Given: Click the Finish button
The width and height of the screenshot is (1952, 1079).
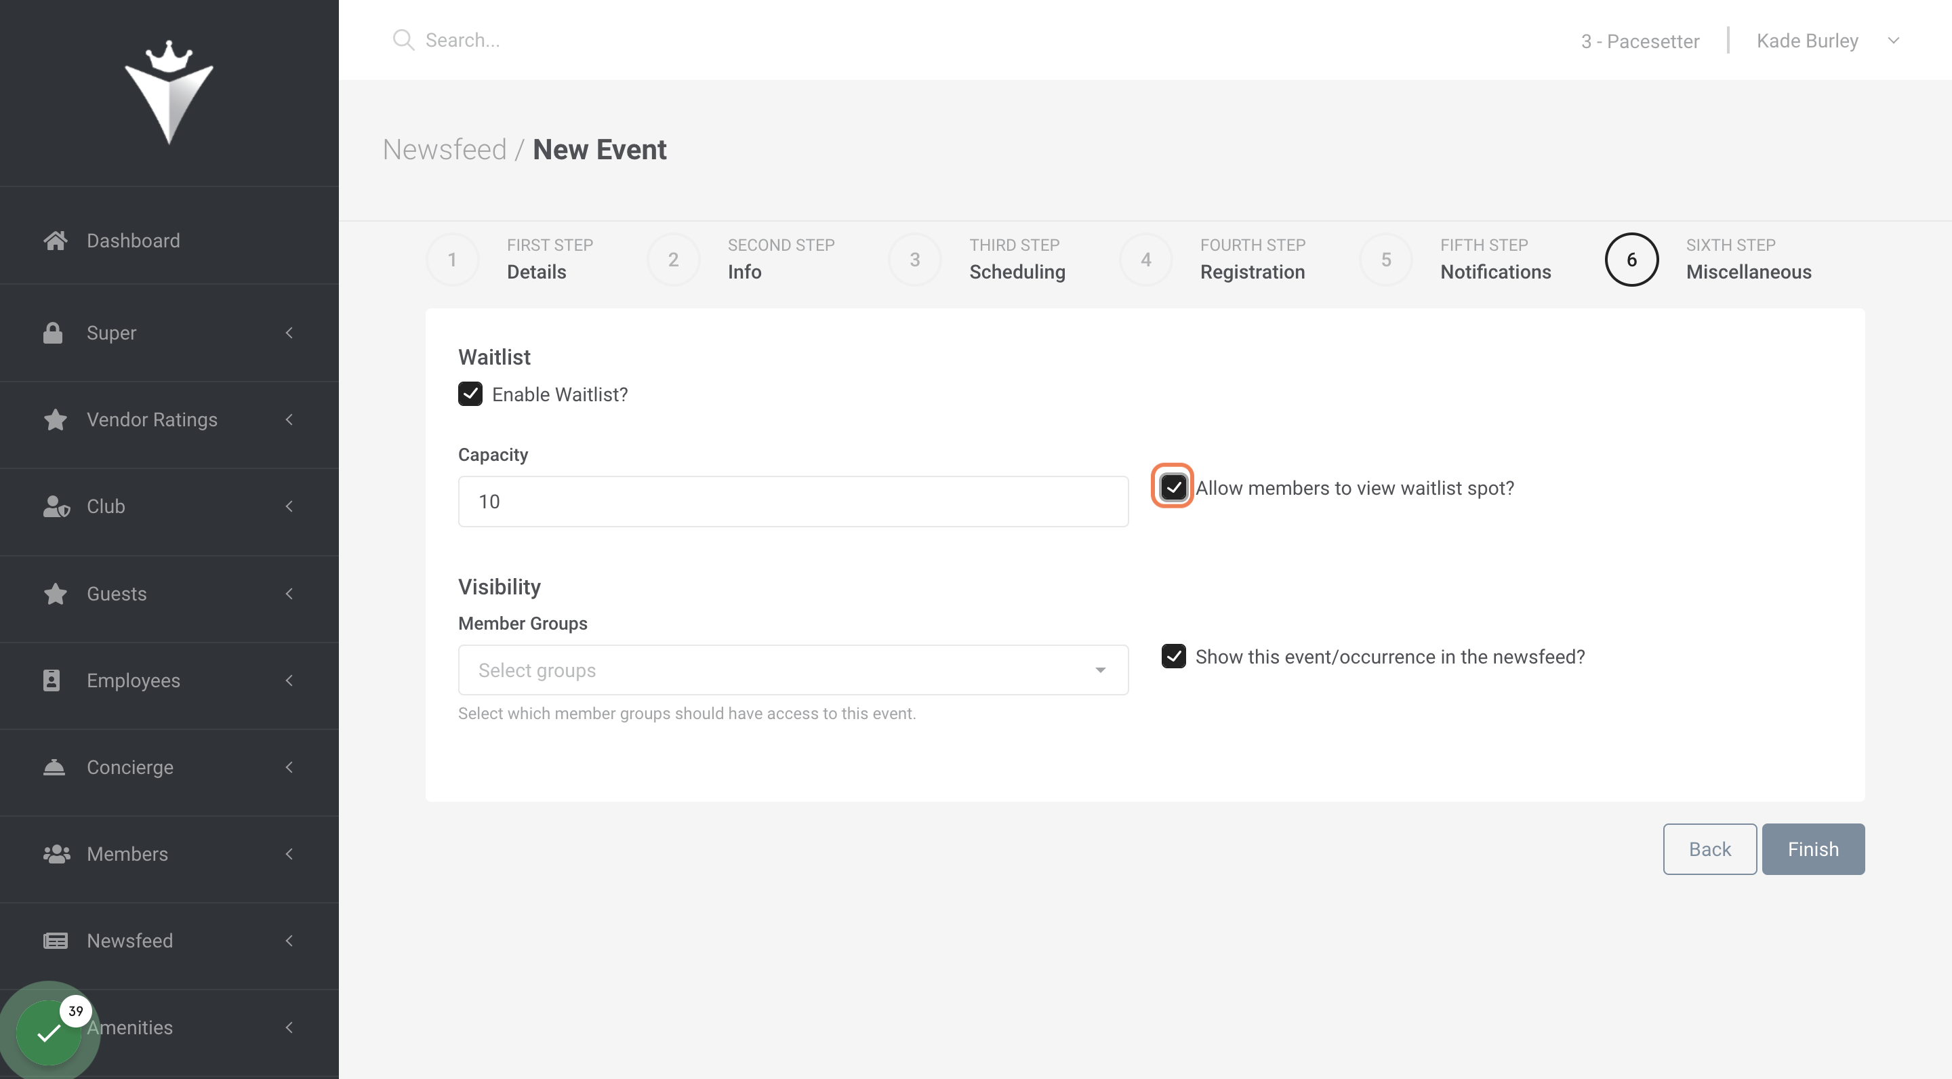Looking at the screenshot, I should (1812, 849).
